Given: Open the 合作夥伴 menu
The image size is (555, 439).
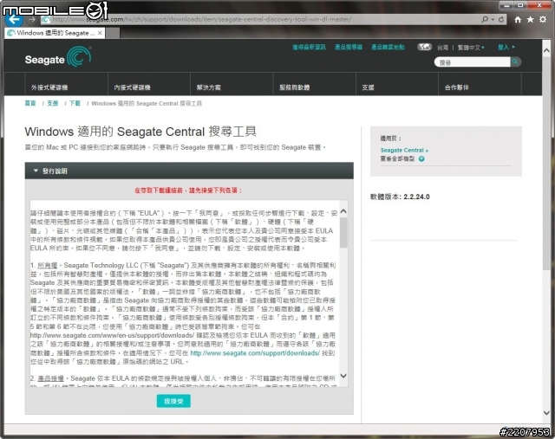Looking at the screenshot, I should pyautogui.click(x=457, y=87).
